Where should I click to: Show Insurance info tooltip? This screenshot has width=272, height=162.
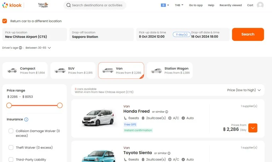tap(26, 119)
